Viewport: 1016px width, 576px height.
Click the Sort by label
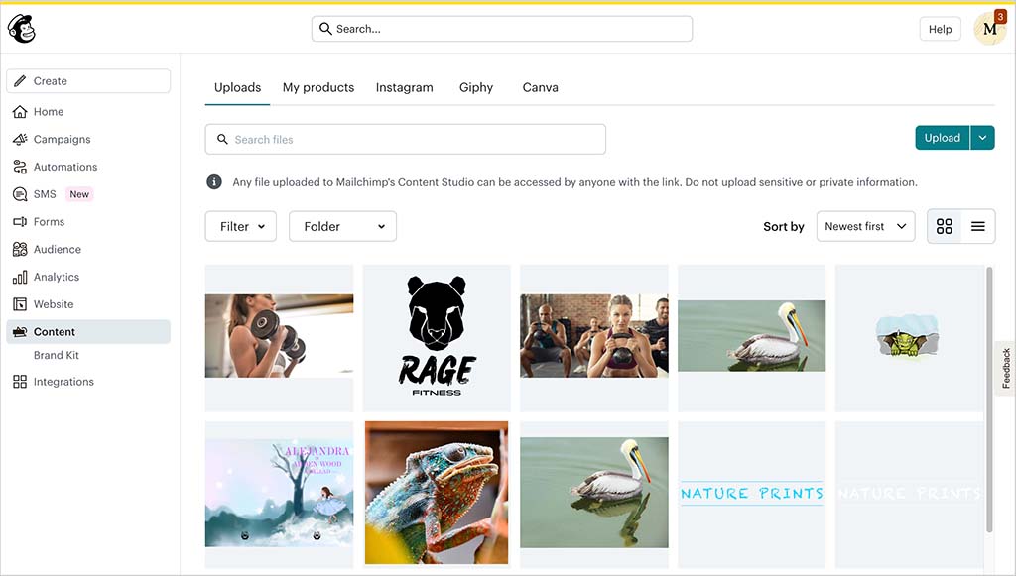click(x=784, y=226)
